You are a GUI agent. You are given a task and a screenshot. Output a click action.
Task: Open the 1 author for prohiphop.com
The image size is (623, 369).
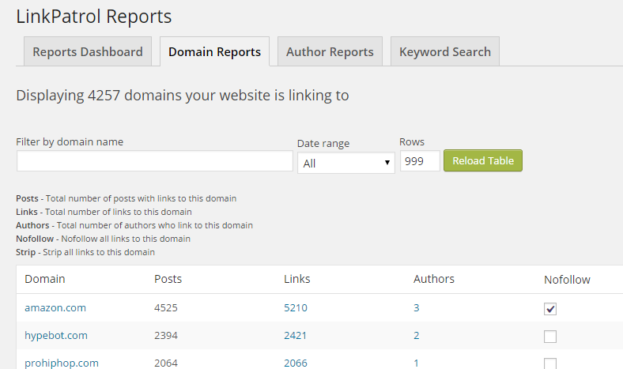[416, 363]
